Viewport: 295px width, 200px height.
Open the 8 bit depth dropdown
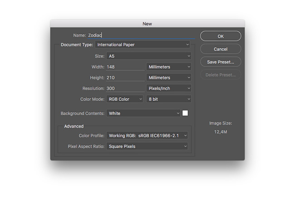pyautogui.click(x=169, y=99)
